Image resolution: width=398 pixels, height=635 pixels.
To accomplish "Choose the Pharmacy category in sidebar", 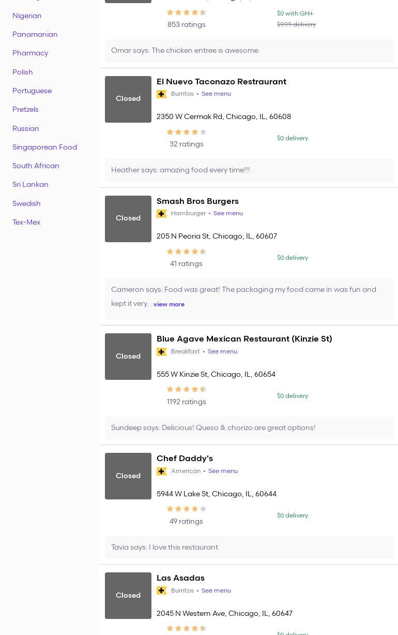I will [x=30, y=53].
